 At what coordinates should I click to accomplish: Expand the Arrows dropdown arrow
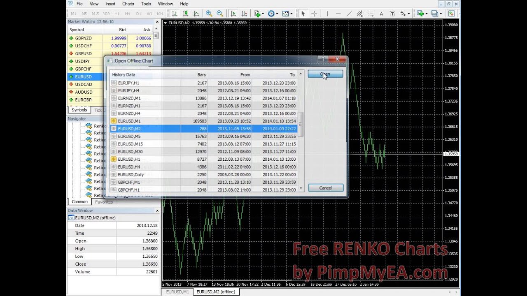pyautogui.click(x=408, y=14)
